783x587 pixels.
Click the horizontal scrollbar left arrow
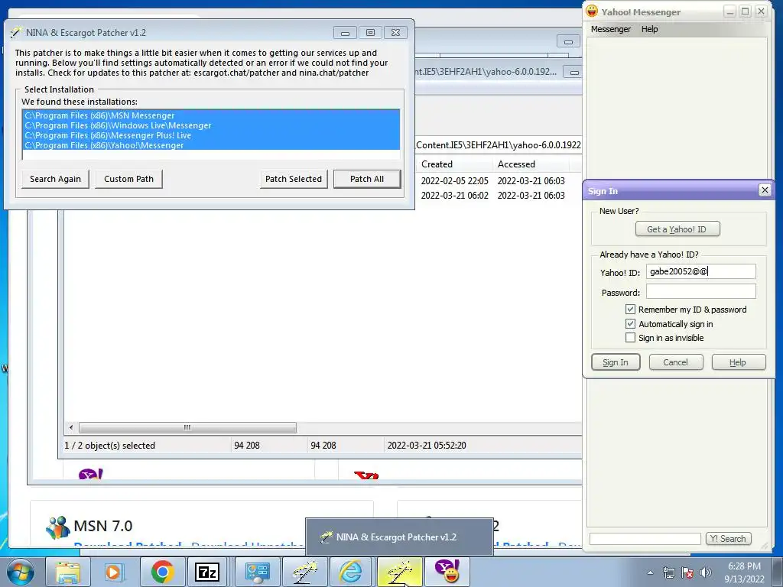tap(71, 428)
